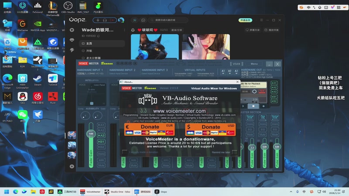The image size is (349, 196).
Task: Switch to Studio One in the taskbar
Action: 117,192
